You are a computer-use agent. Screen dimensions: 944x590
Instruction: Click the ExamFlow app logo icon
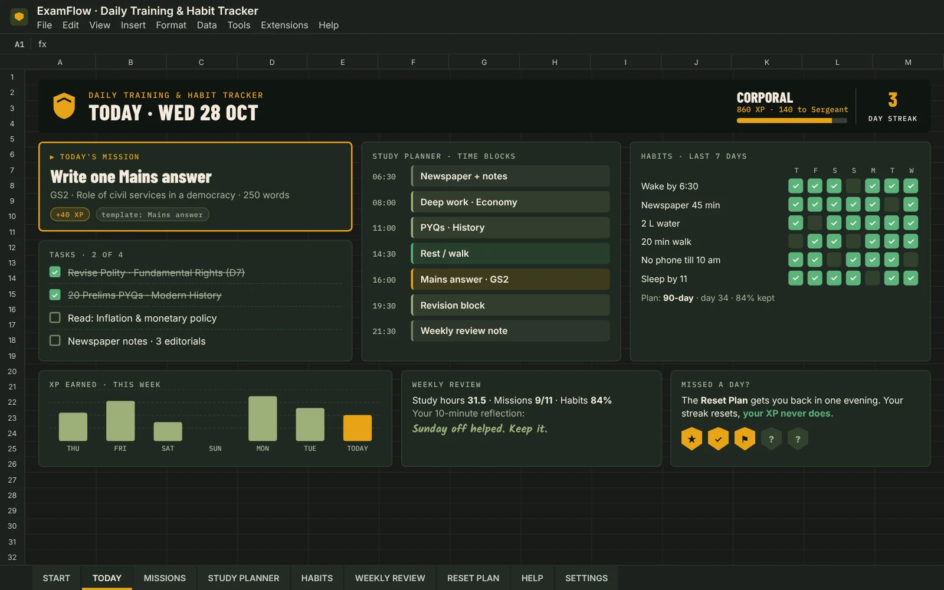click(x=19, y=17)
